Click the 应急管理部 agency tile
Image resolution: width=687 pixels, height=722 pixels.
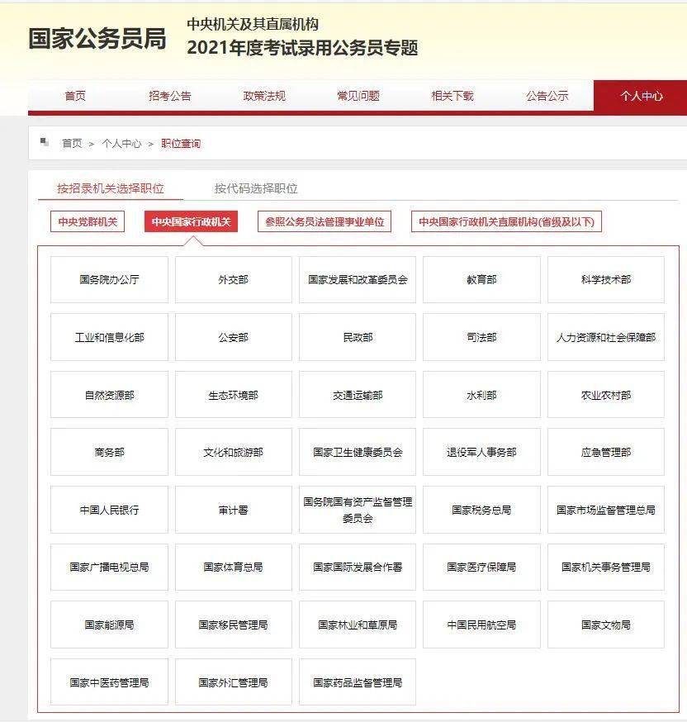pyautogui.click(x=606, y=452)
